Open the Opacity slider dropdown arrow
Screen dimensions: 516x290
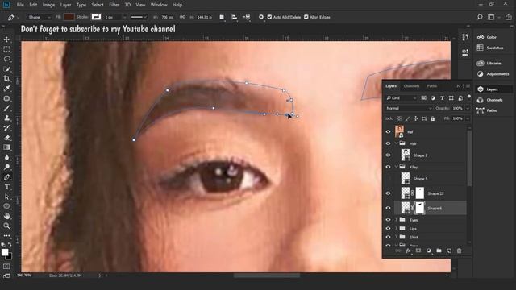[468, 108]
